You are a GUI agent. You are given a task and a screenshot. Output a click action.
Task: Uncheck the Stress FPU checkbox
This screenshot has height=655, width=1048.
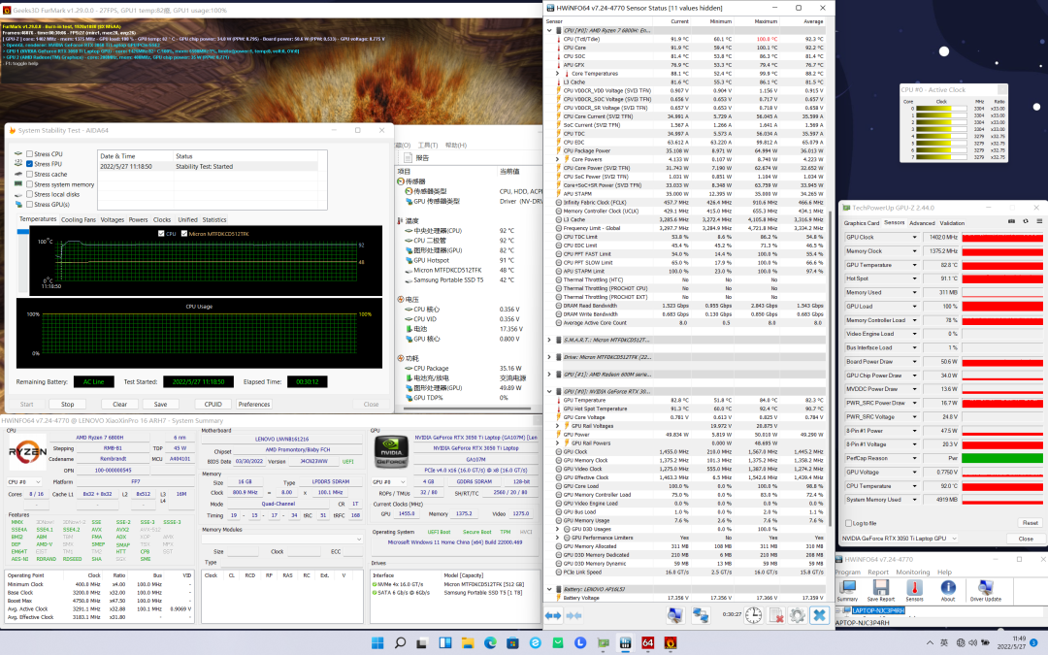pos(29,164)
